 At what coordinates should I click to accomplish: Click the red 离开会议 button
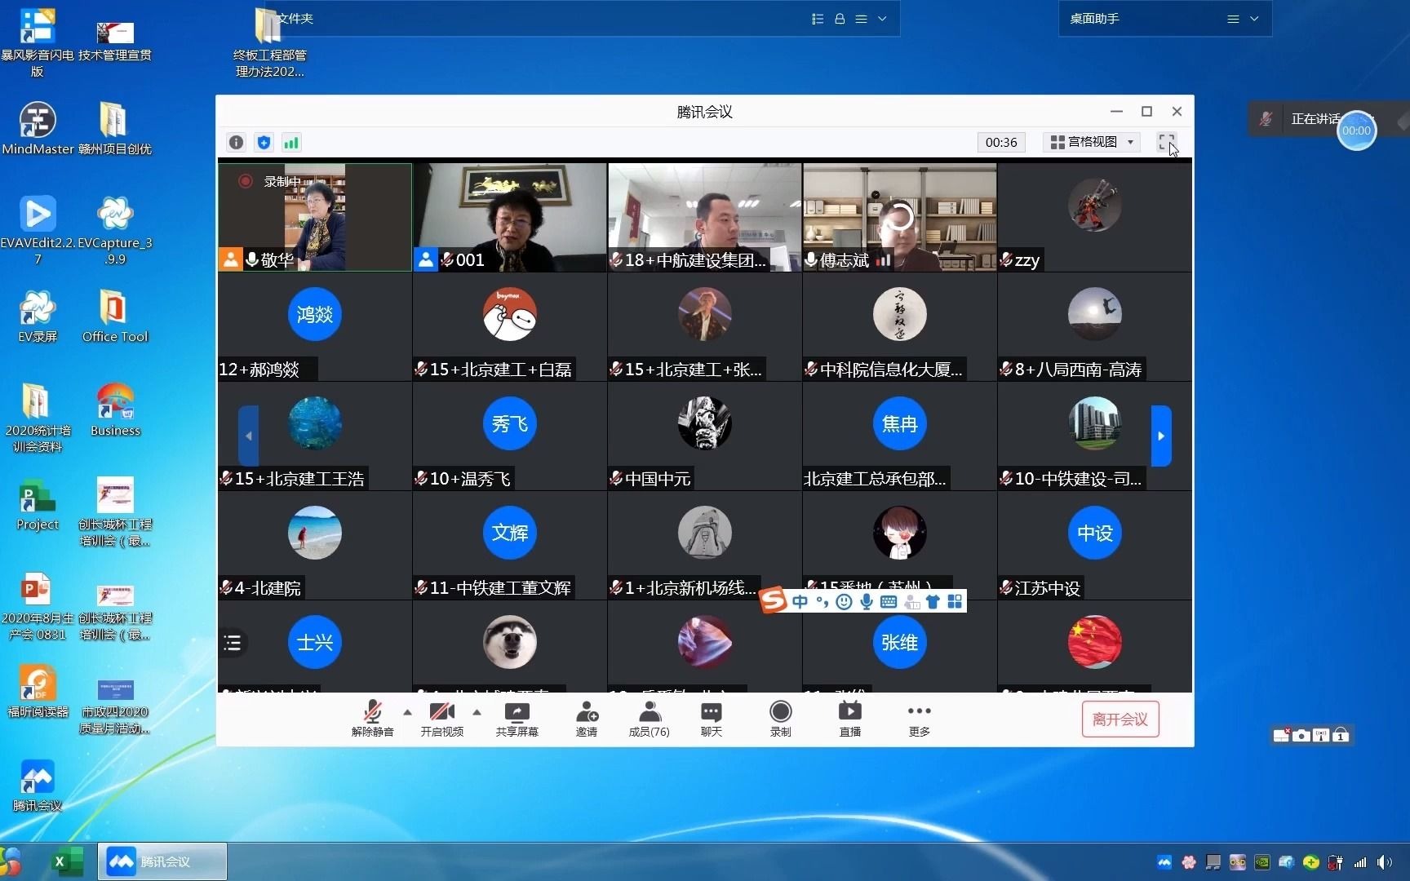pyautogui.click(x=1120, y=719)
